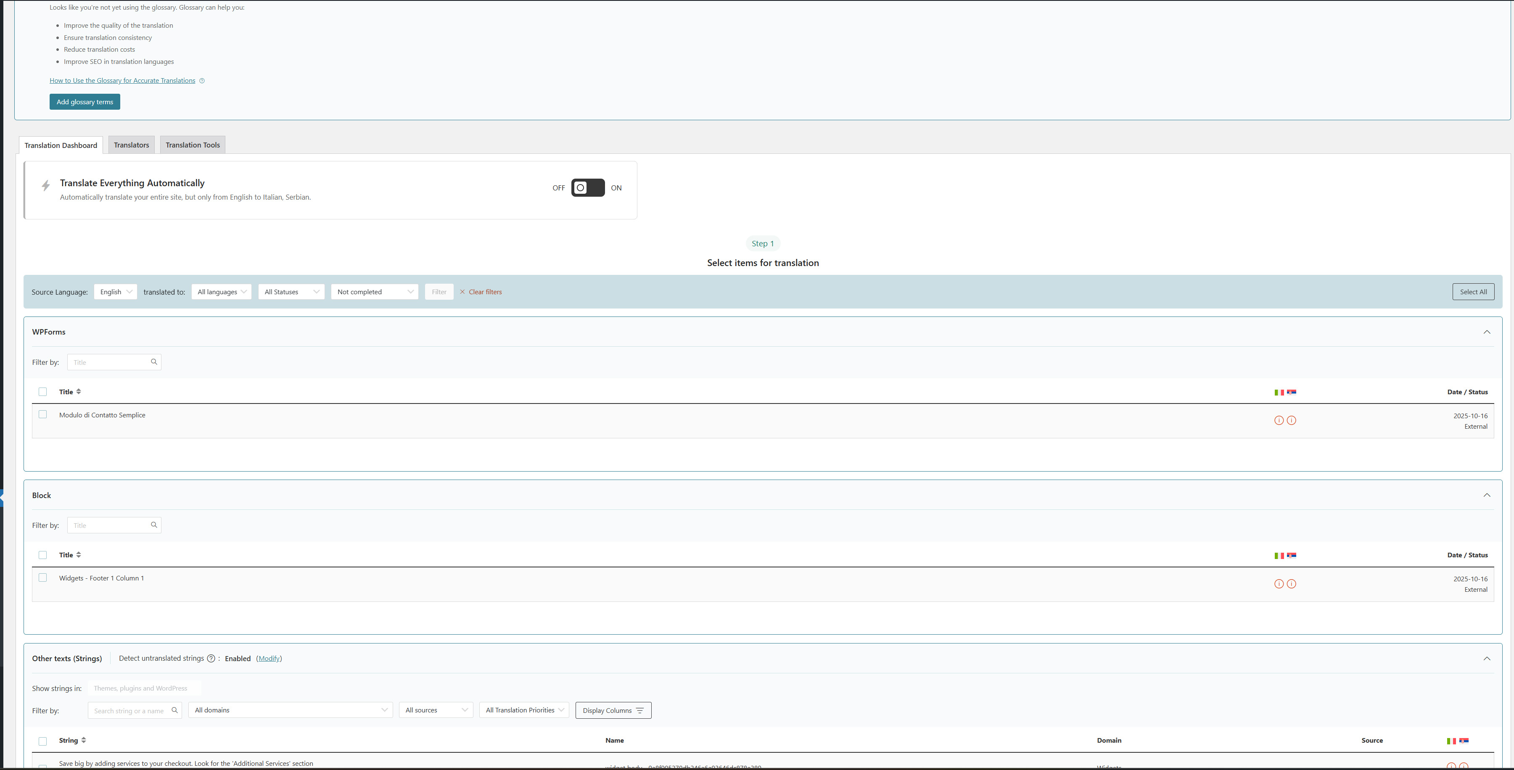
Task: Click help icon next to Detect untranslated strings
Action: coord(211,658)
